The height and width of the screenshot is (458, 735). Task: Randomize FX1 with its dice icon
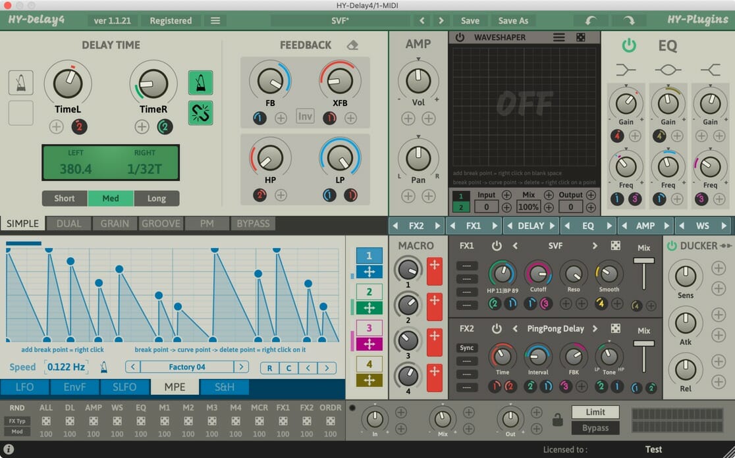tap(616, 245)
